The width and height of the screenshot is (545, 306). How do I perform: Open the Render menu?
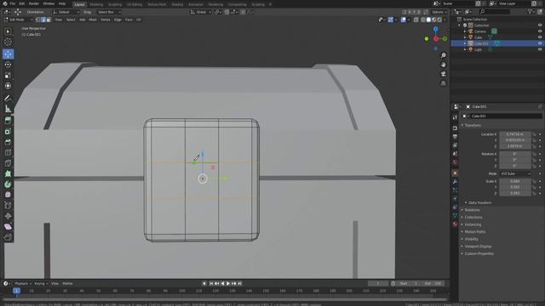tap(34, 3)
